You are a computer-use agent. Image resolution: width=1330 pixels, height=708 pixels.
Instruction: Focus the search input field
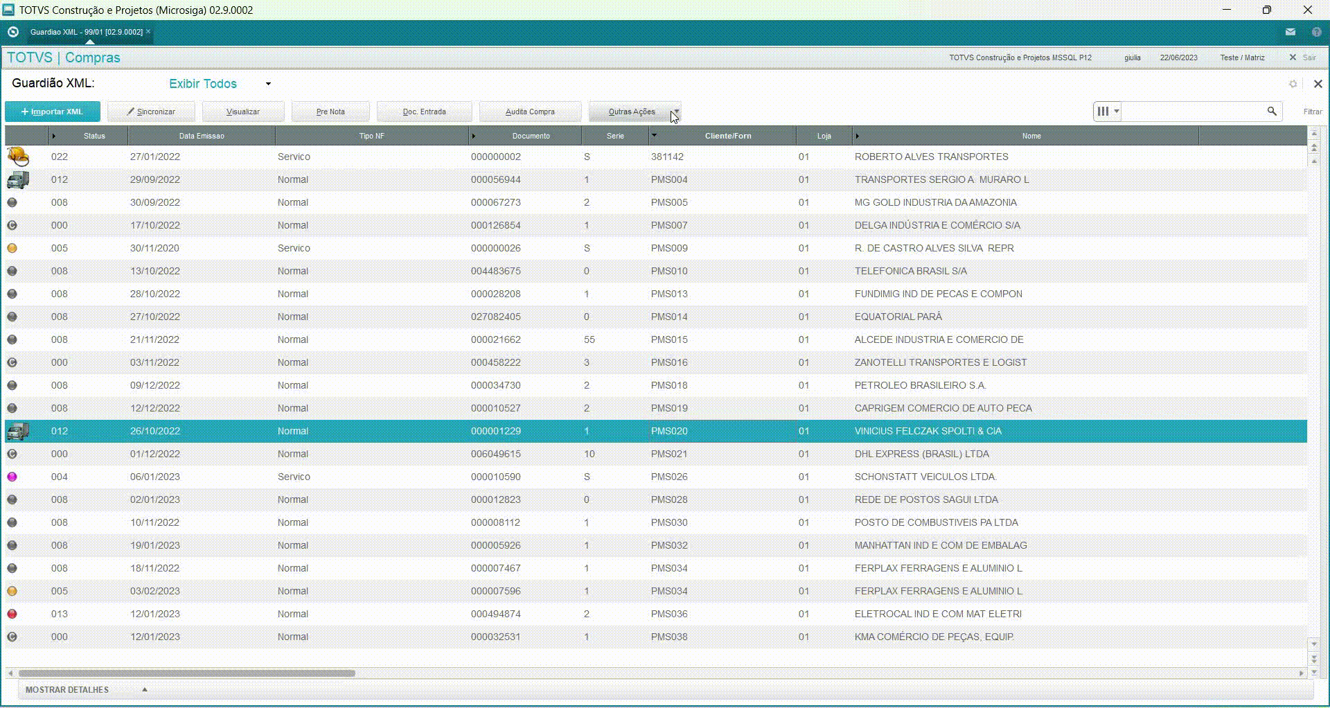[x=1193, y=111]
